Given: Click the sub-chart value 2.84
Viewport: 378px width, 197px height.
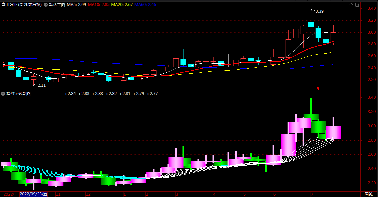Looking at the screenshot, I should (72, 94).
